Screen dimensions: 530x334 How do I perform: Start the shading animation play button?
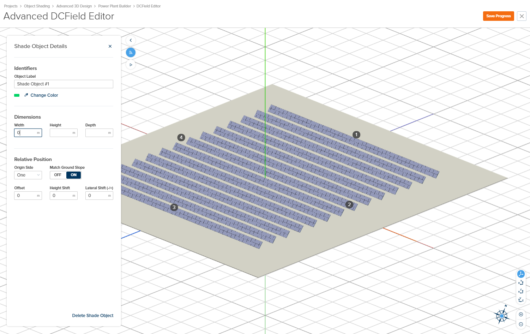[131, 65]
